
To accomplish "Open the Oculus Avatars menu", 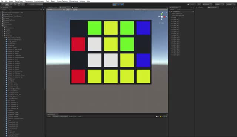I will point(39,1).
